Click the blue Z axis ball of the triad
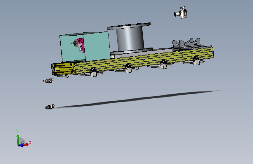This screenshot has width=253, height=164. pos(22,145)
